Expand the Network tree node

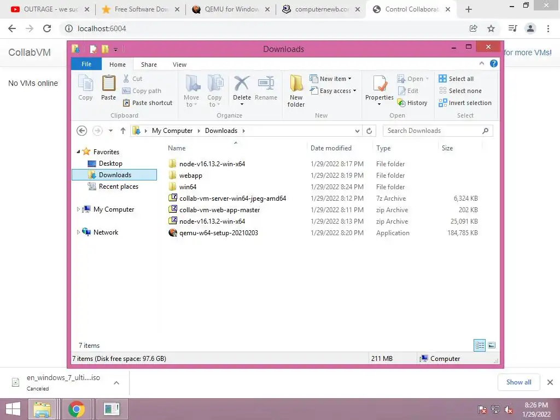78,232
